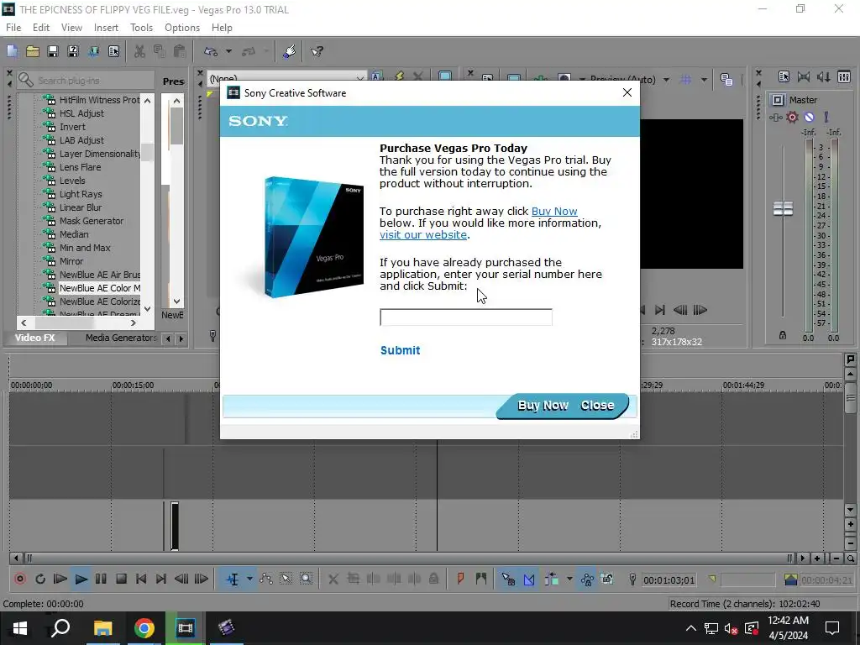Click the Insert Marker icon
Image resolution: width=860 pixels, height=645 pixels.
[461, 579]
